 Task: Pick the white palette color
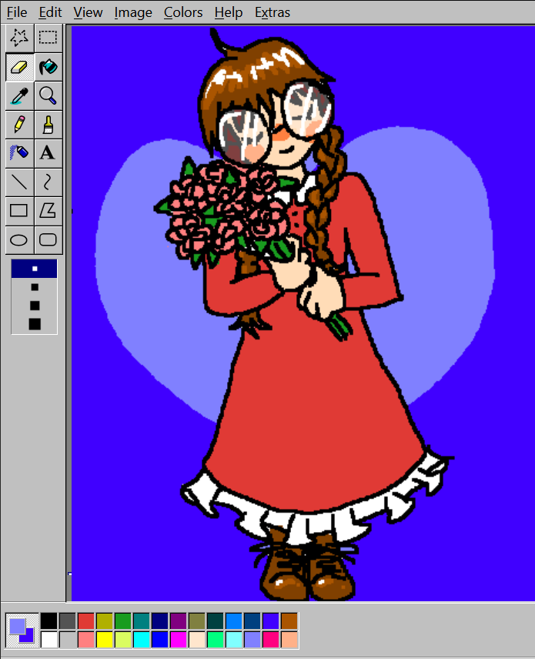pos(48,640)
